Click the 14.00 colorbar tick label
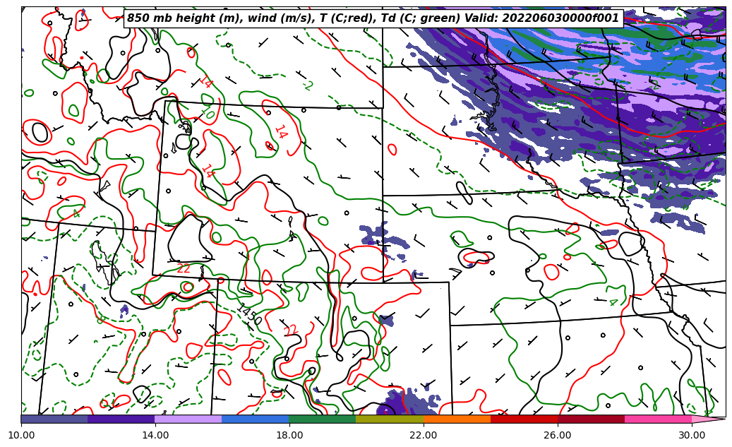The image size is (732, 447). coord(155,435)
